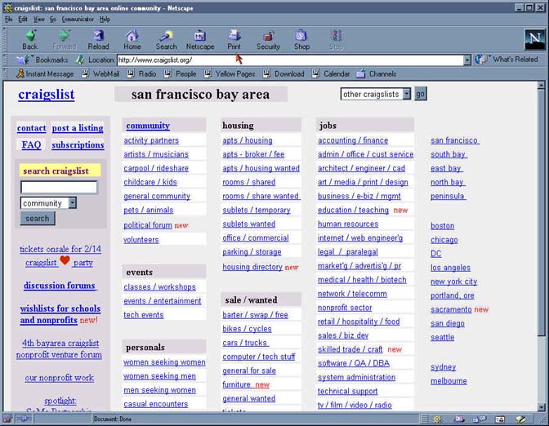Click the page location icon beside Location
Screen dimensions: 549x426
pyautogui.click(x=80, y=60)
